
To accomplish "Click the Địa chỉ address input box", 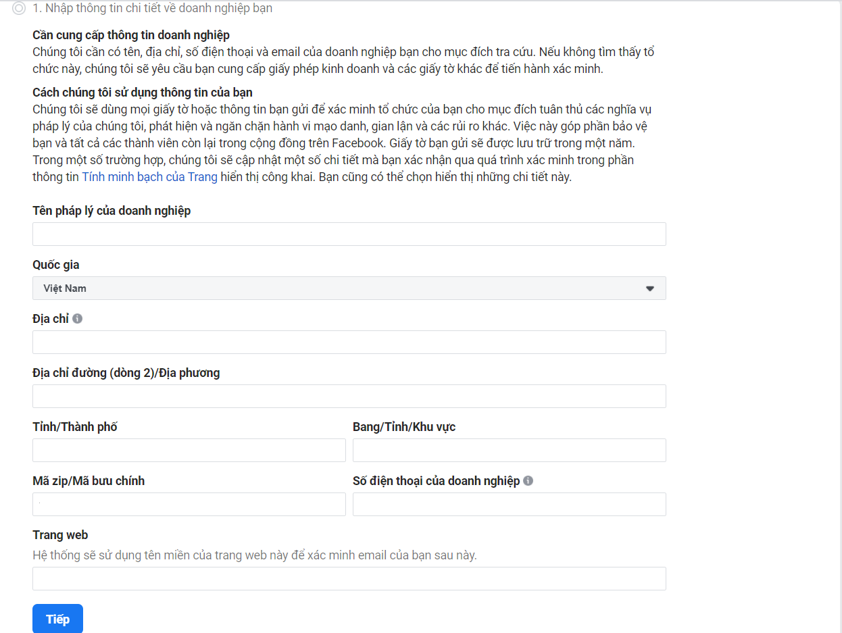I will coord(349,343).
